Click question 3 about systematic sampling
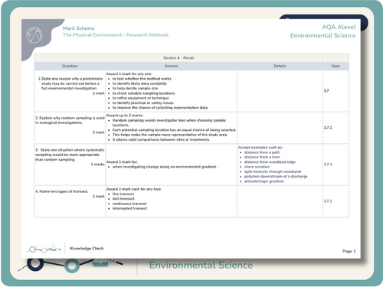Viewport: 383px width, 287px height. (70, 155)
